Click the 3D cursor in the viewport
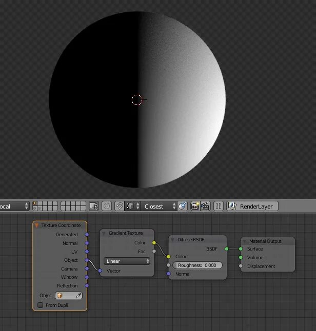 point(137,100)
